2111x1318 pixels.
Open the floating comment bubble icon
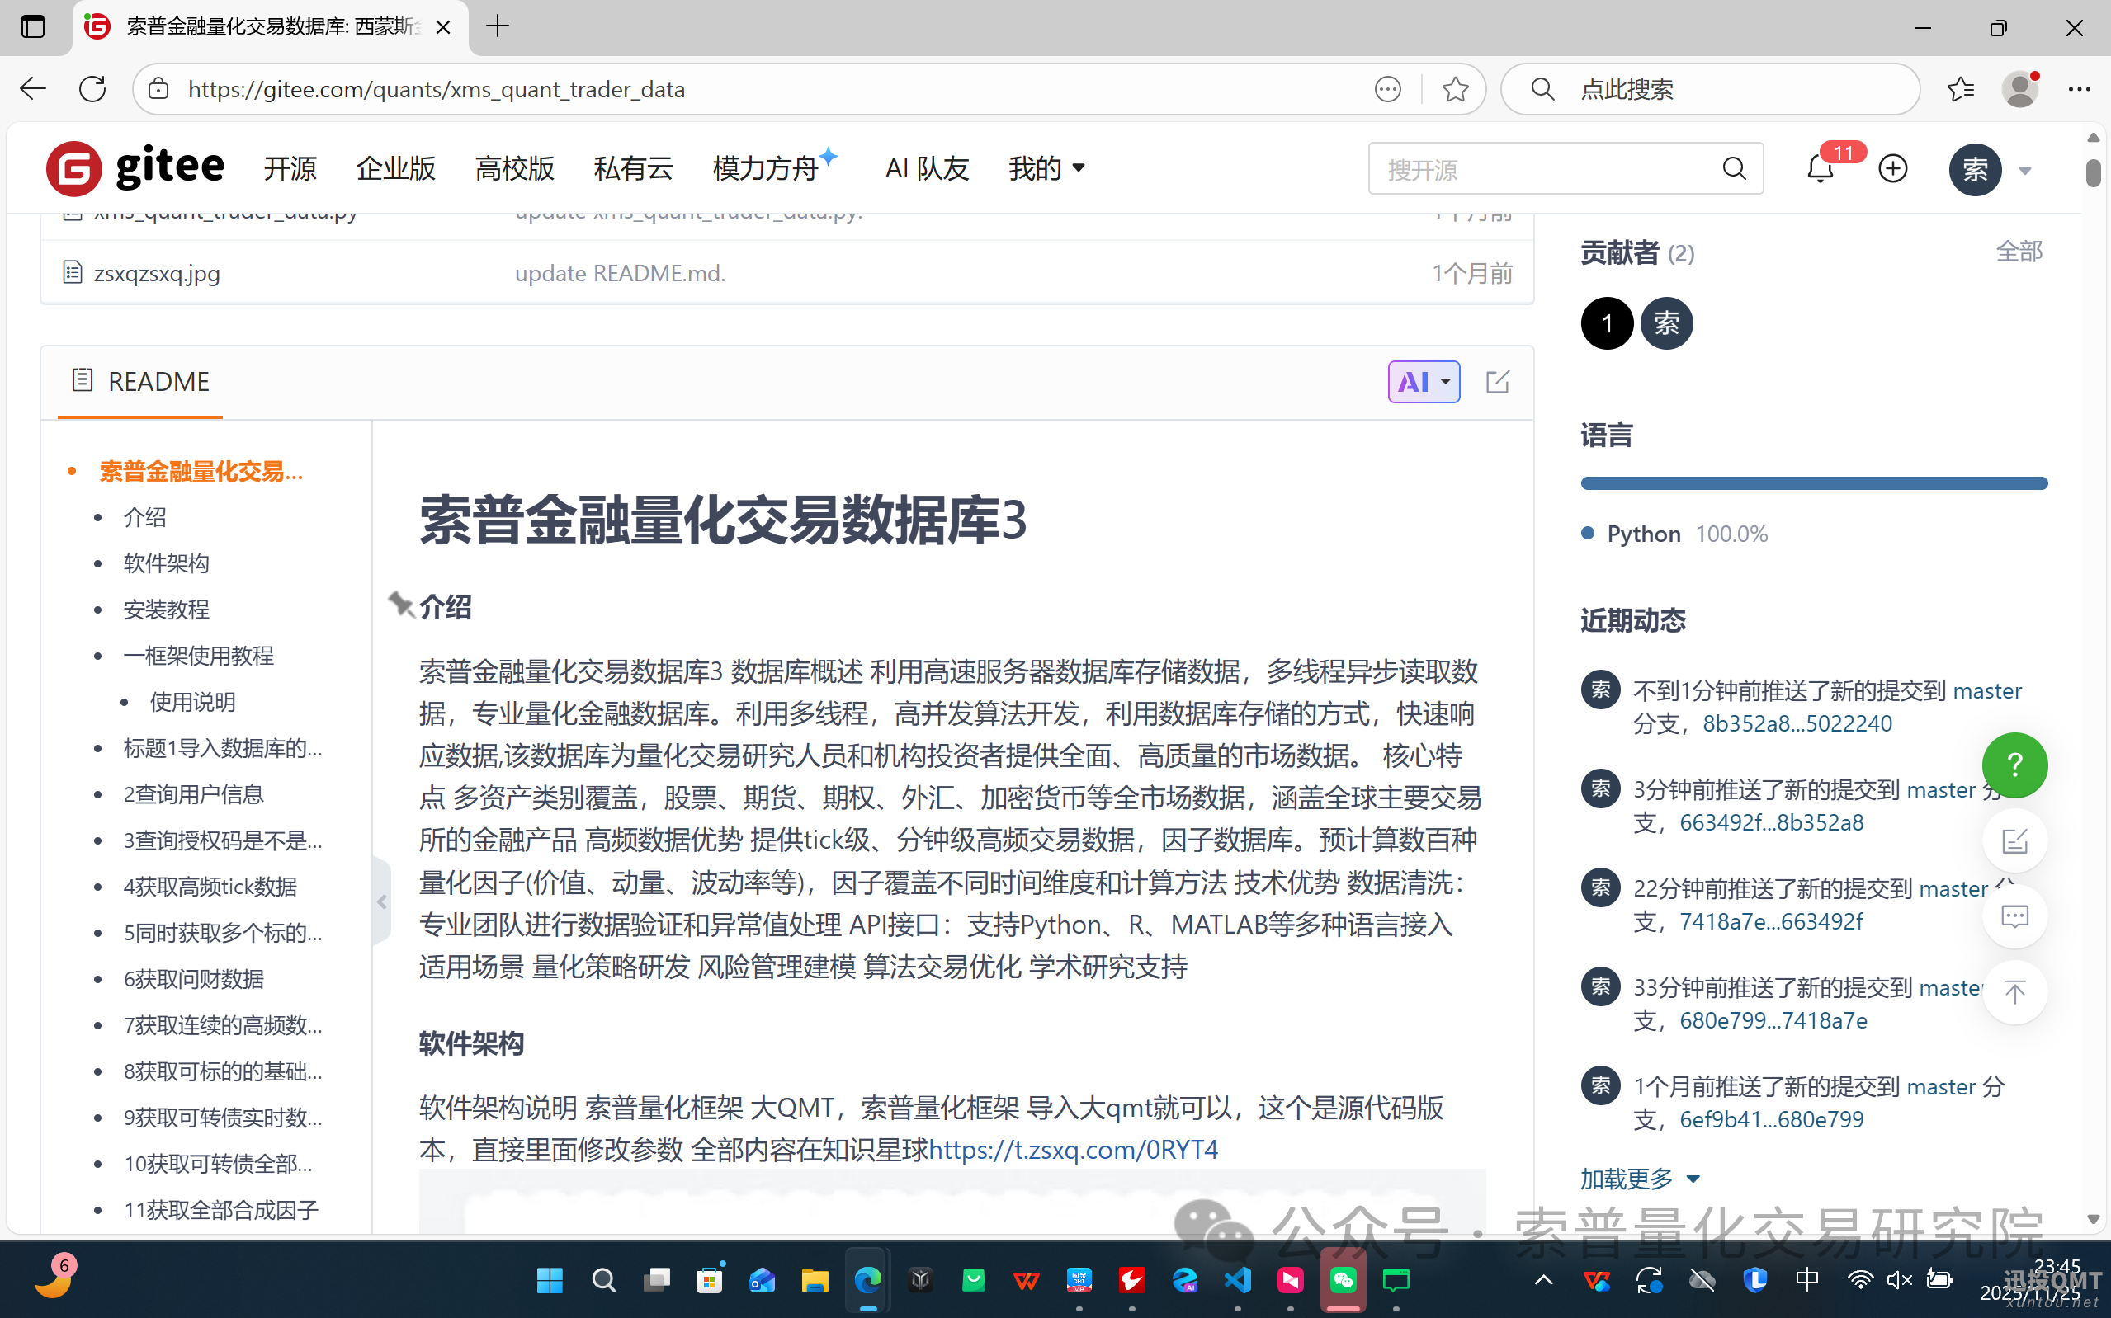2014,916
